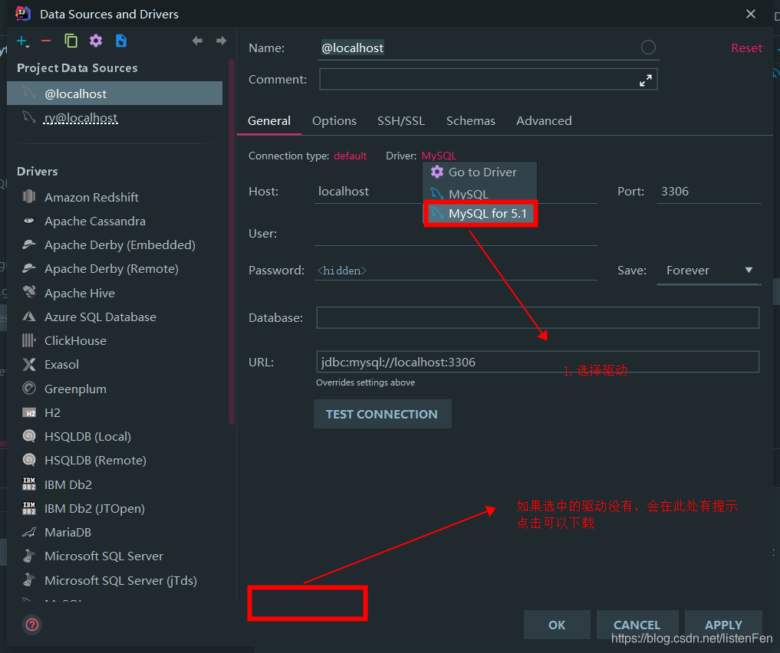The image size is (780, 653).
Task: Focus the Password field
Action: click(x=456, y=271)
